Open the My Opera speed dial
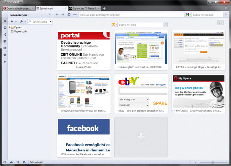231x166 pixels. (x=199, y=94)
